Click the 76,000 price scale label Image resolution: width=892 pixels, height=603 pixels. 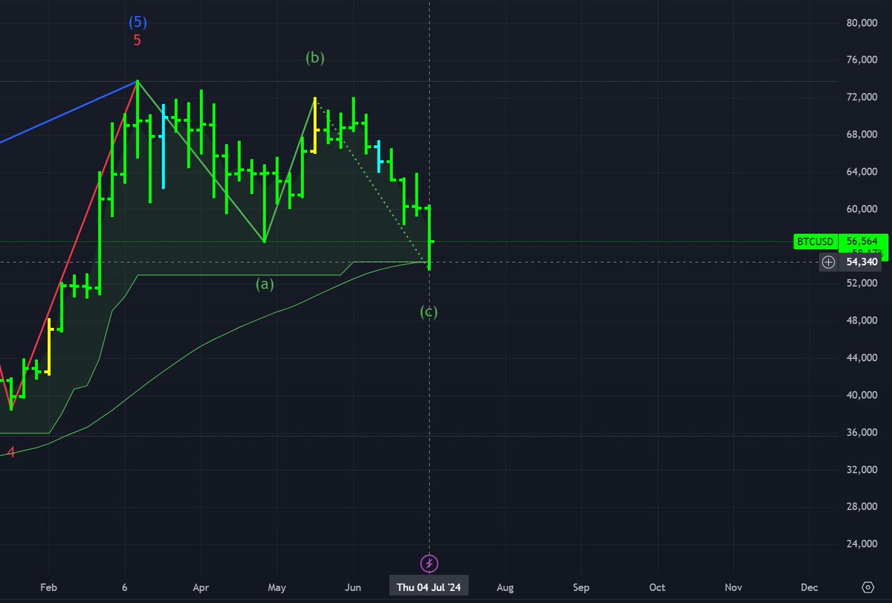(x=863, y=60)
